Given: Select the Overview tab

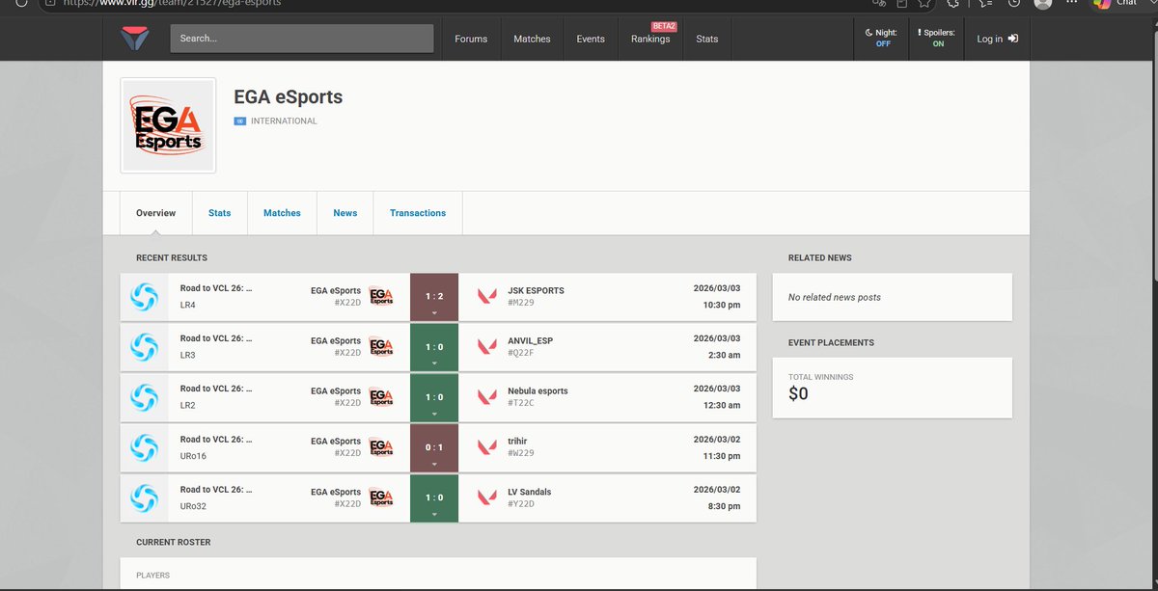Looking at the screenshot, I should click(x=156, y=213).
